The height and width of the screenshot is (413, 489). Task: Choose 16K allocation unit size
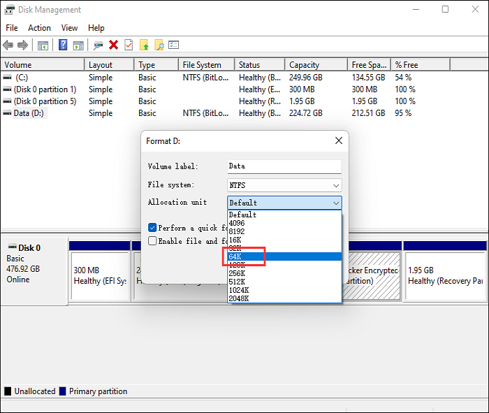pyautogui.click(x=284, y=240)
